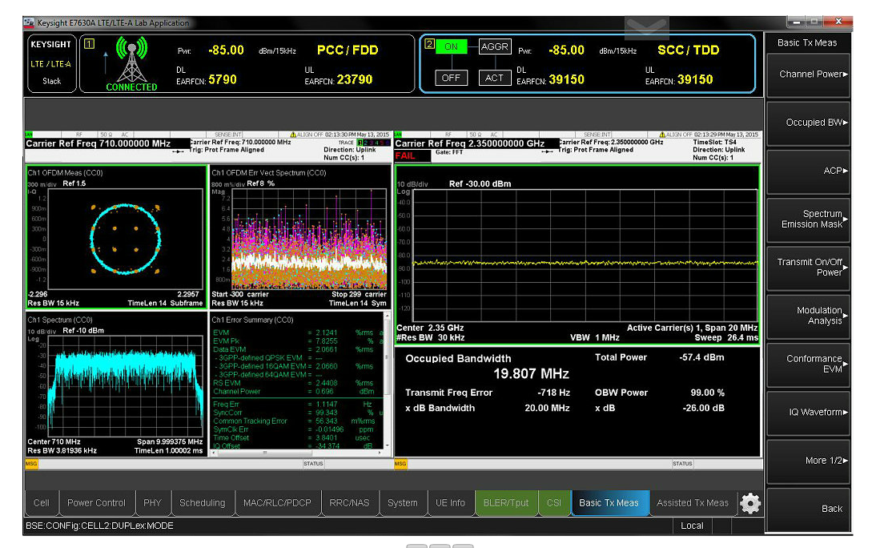872x548 pixels.
Task: Open IQ Waveform submenu
Action: point(808,413)
